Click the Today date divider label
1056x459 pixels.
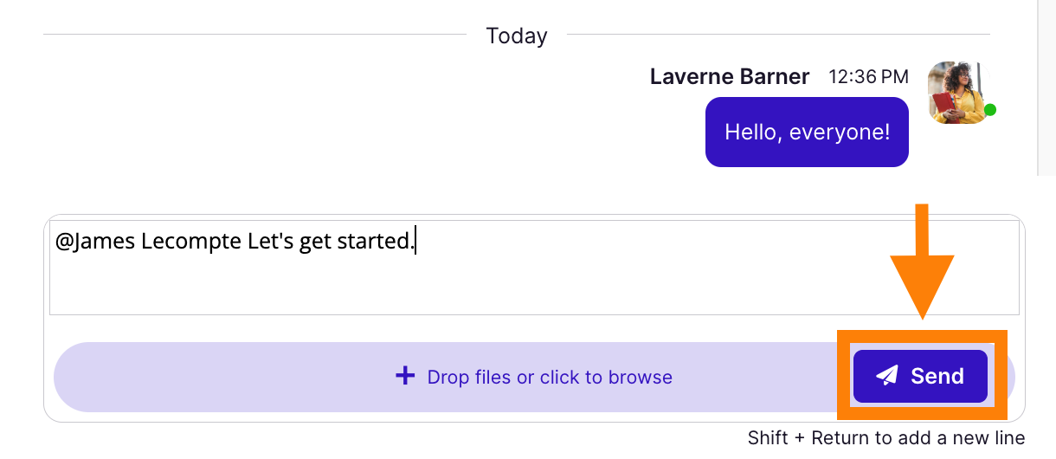click(517, 36)
